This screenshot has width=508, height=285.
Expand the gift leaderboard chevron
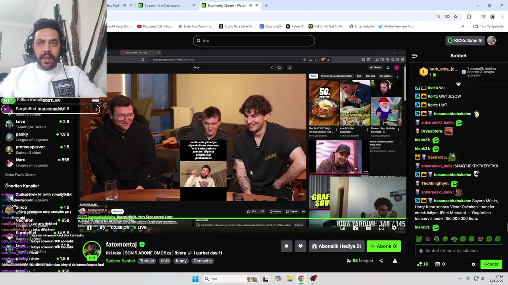(x=458, y=84)
